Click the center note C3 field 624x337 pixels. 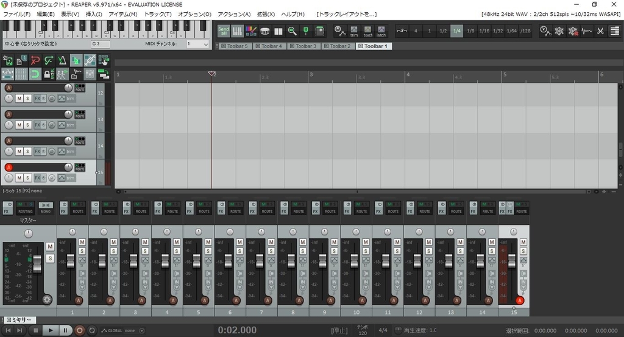tap(101, 44)
